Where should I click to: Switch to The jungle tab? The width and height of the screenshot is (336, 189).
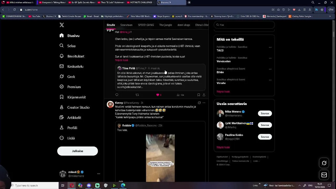[166, 25]
